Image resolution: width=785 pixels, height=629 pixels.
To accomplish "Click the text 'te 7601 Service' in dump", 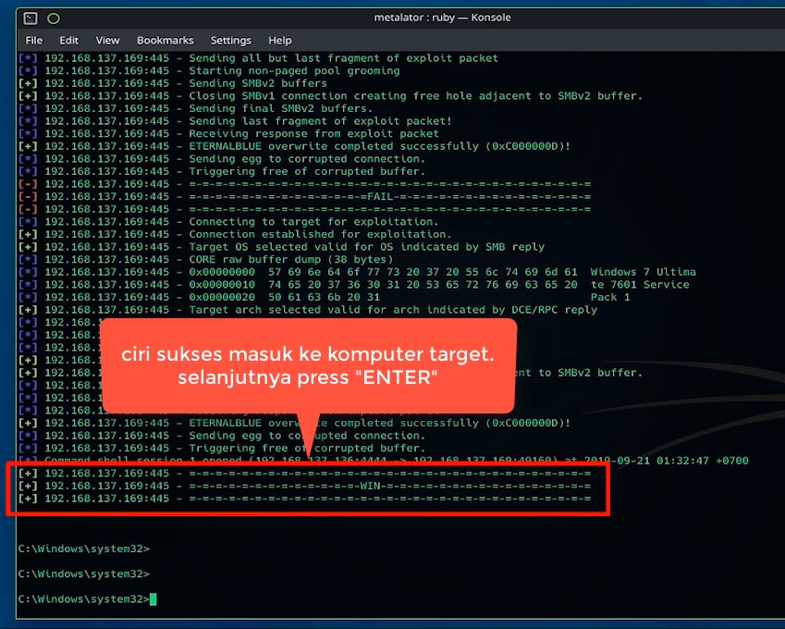I will pos(641,285).
